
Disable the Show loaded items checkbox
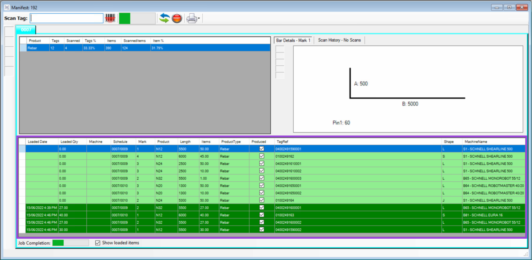[97, 242]
